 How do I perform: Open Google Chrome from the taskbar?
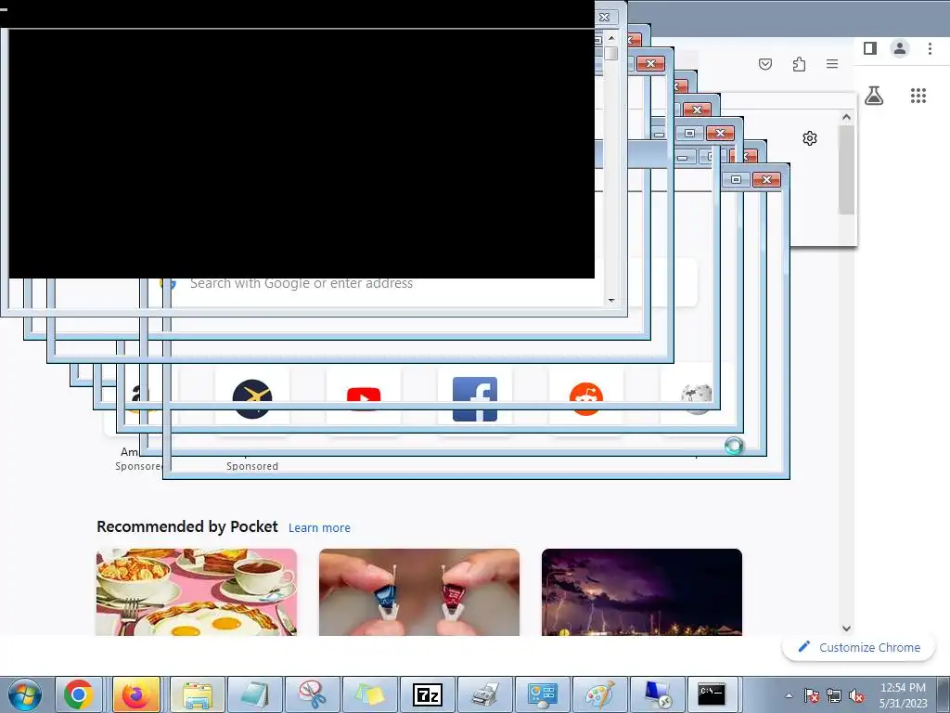click(79, 694)
